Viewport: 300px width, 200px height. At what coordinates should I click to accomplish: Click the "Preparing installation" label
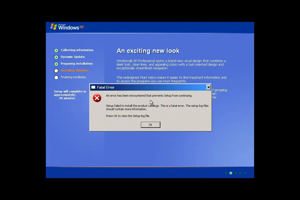click(x=77, y=64)
